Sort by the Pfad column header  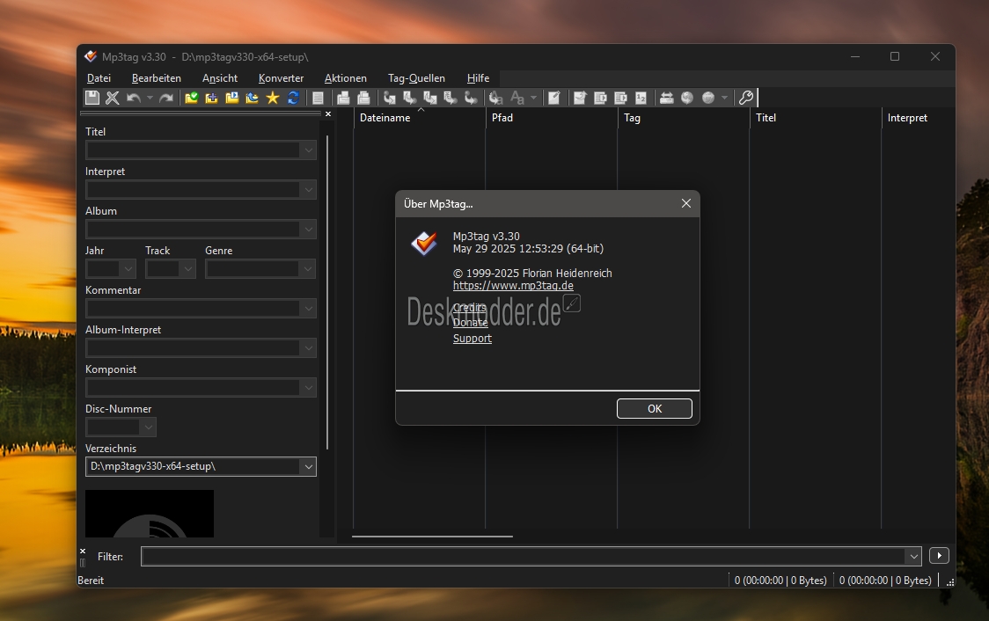(552, 118)
